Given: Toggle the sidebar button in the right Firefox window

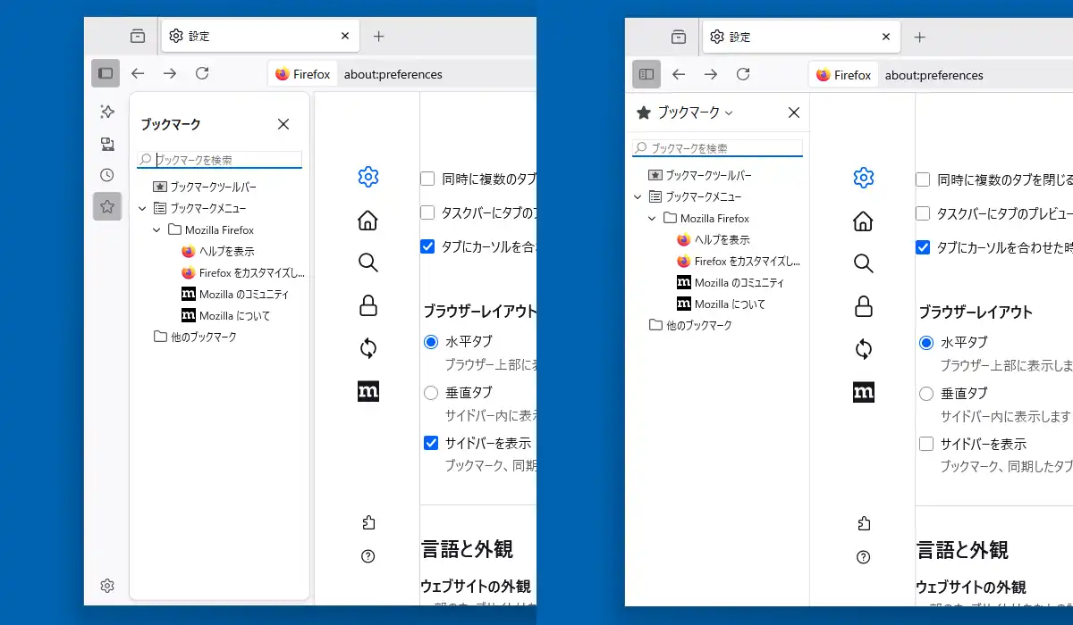Looking at the screenshot, I should tap(646, 74).
